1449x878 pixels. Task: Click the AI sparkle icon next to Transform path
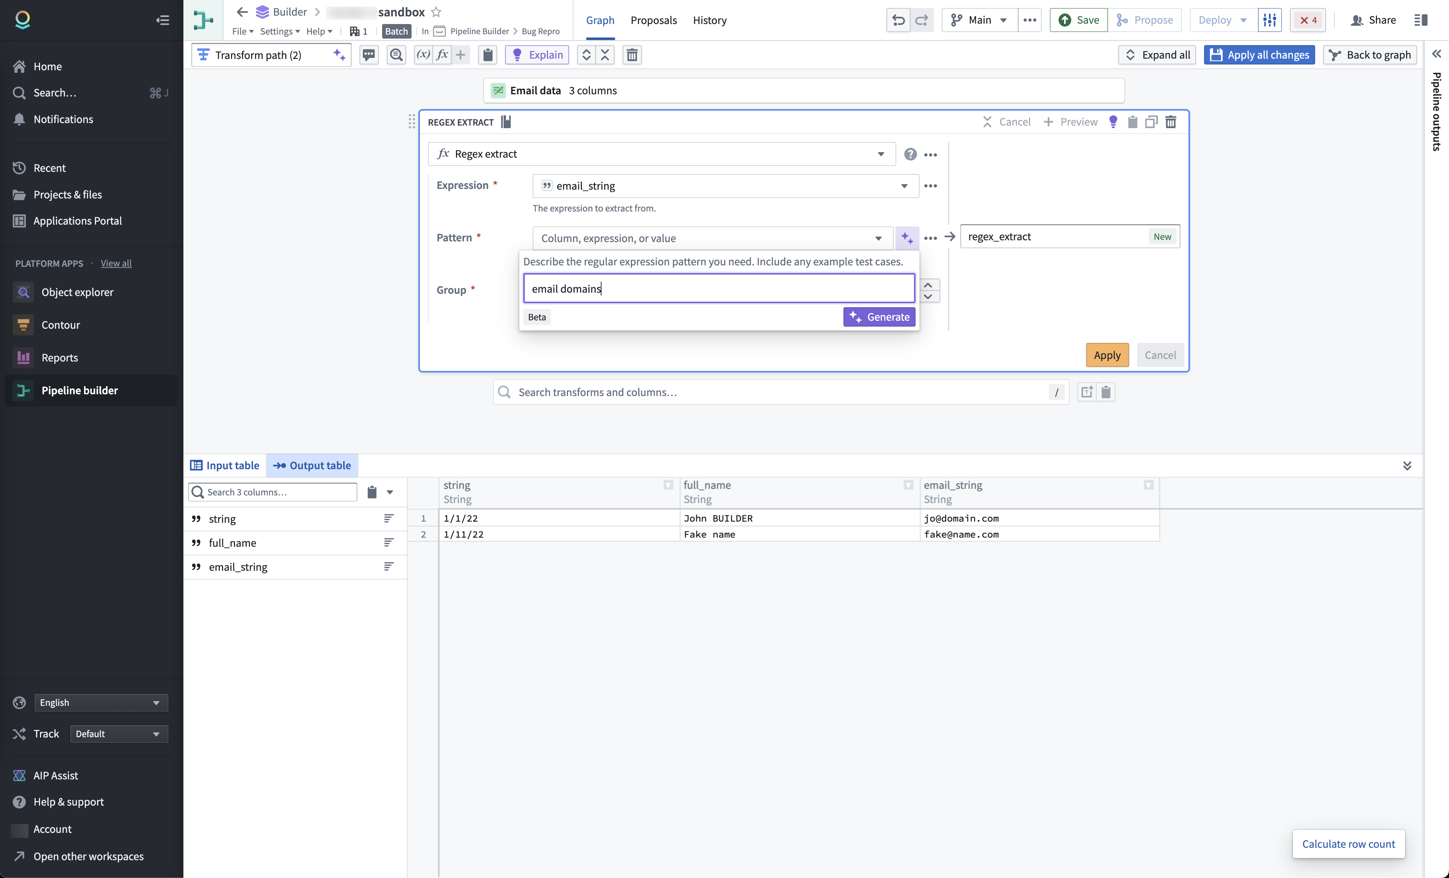[x=339, y=55]
